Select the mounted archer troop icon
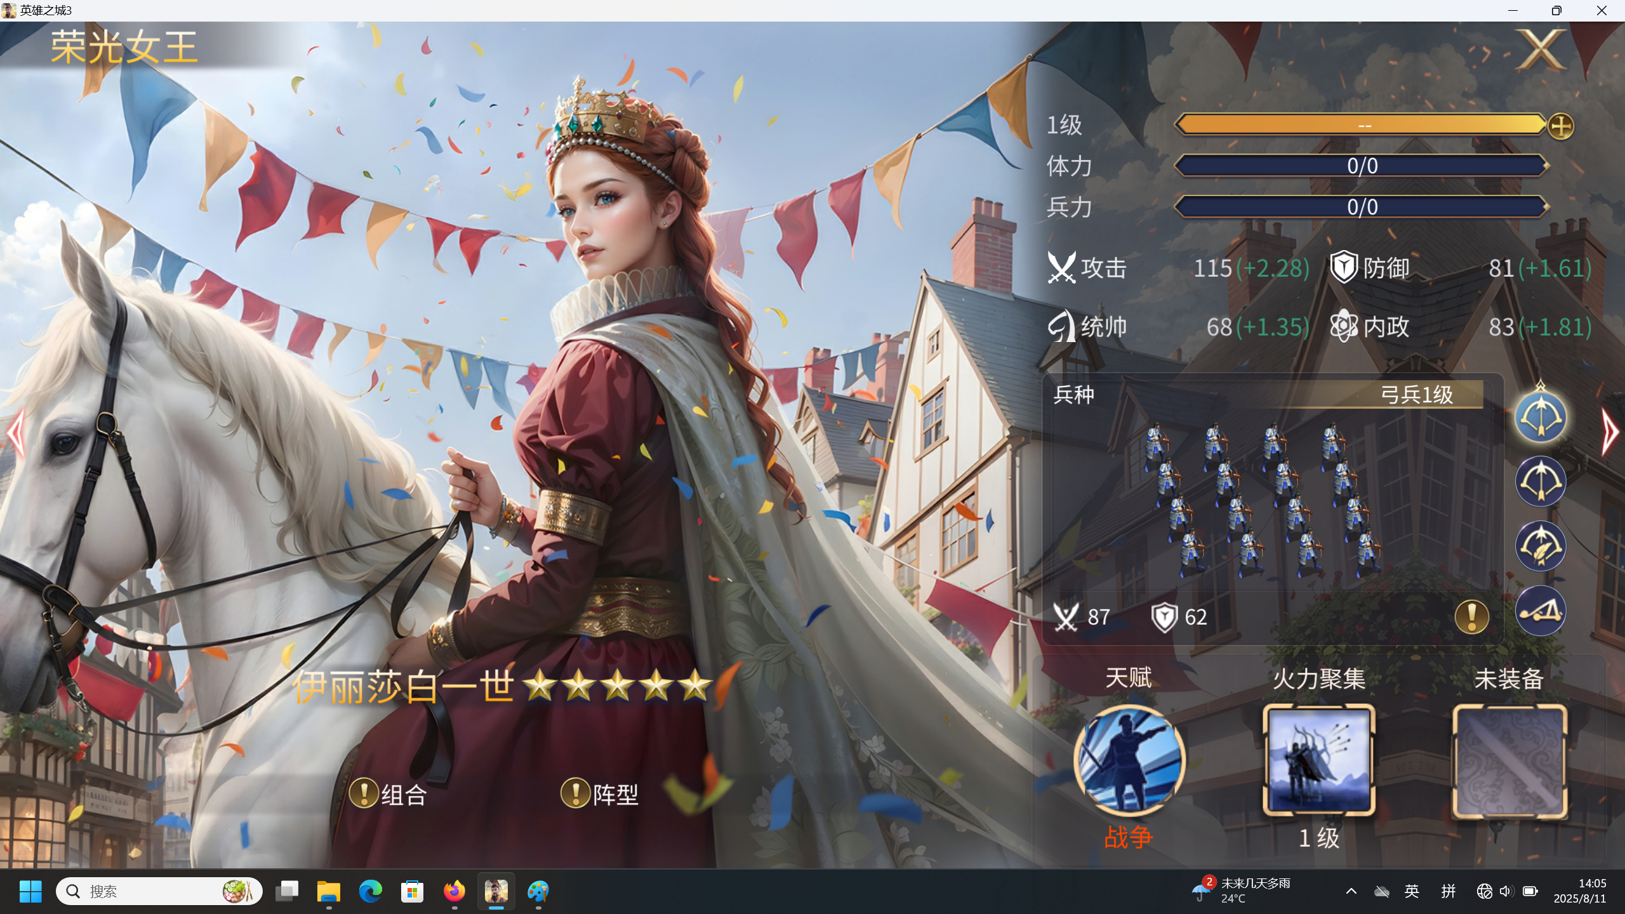Image resolution: width=1625 pixels, height=914 pixels. click(x=1541, y=546)
